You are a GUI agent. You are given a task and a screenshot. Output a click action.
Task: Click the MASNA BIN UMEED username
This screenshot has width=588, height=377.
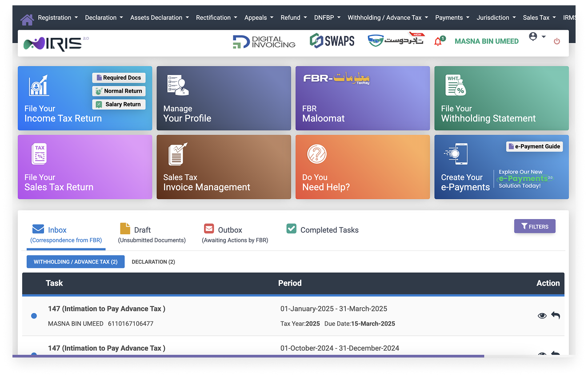[x=487, y=41]
